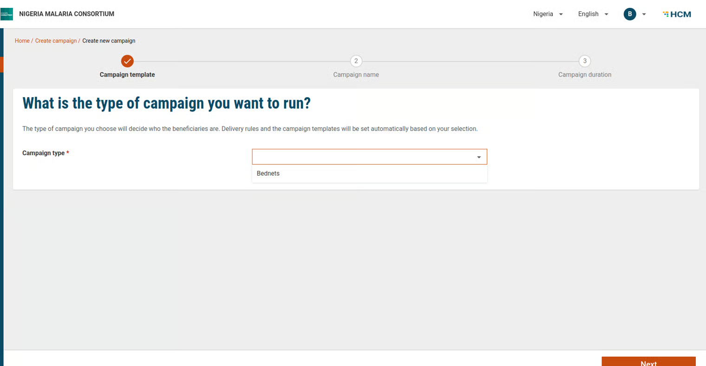Image resolution: width=706 pixels, height=366 pixels.
Task: Navigate to Home via breadcrumb
Action: point(22,41)
